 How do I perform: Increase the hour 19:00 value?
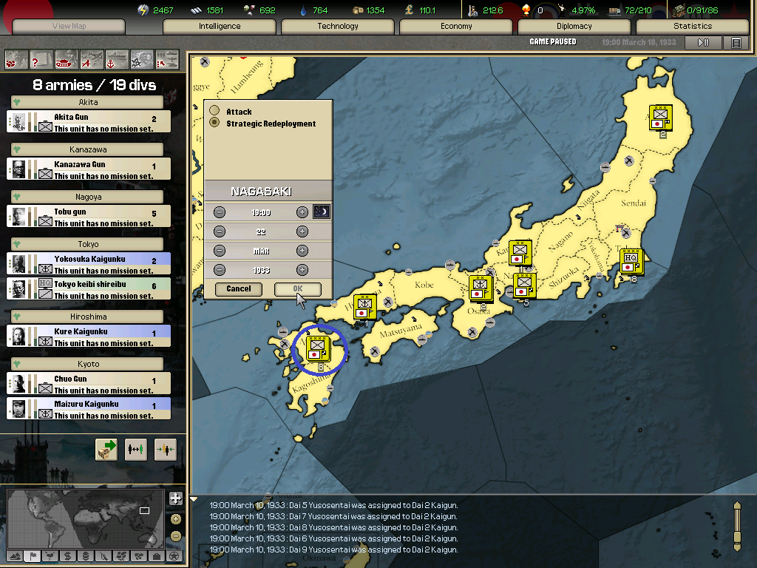302,212
